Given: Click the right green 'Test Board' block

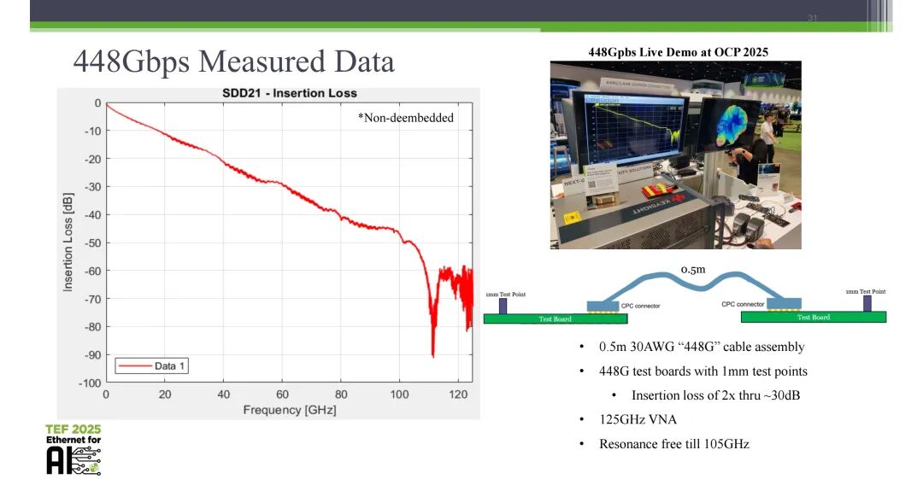Looking at the screenshot, I should coord(814,317).
